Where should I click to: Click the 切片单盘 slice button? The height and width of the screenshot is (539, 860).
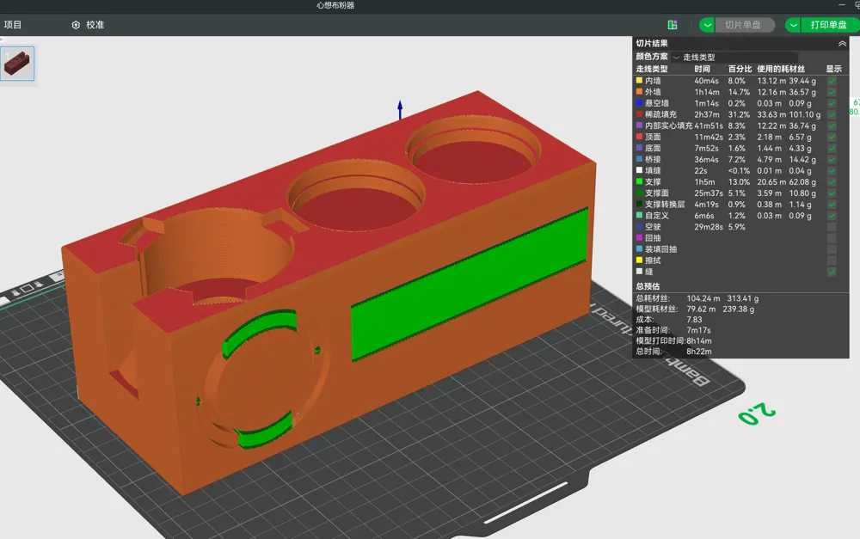click(x=743, y=25)
